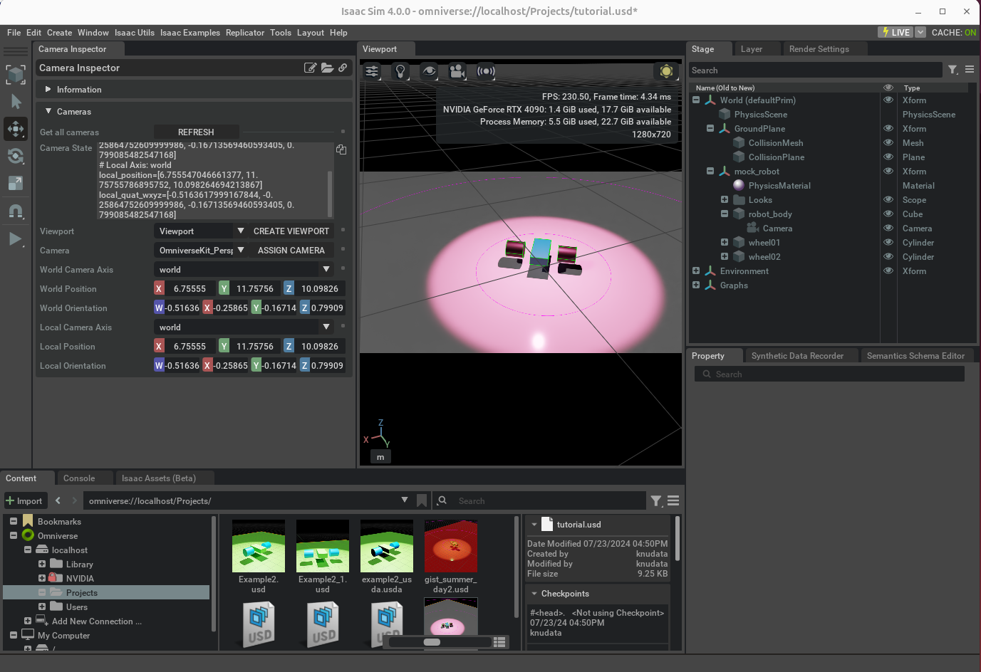The image size is (981, 672).
Task: Select the selection arrow tool
Action: pyautogui.click(x=16, y=102)
